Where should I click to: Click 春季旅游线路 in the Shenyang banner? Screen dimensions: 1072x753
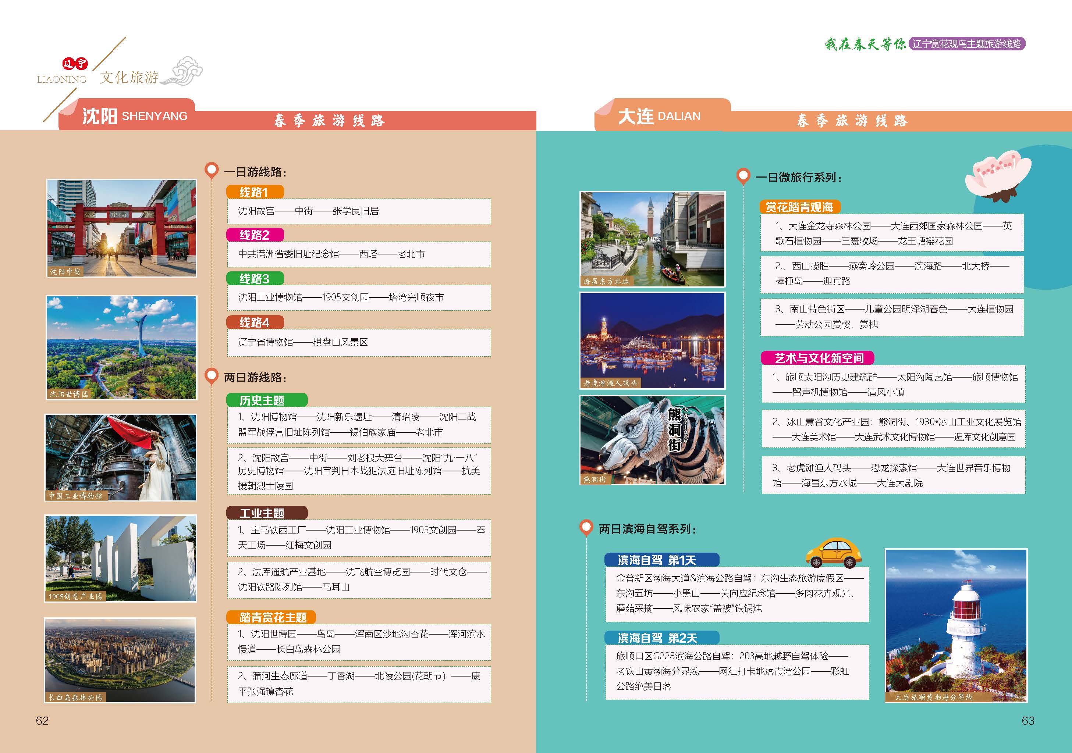click(x=329, y=121)
